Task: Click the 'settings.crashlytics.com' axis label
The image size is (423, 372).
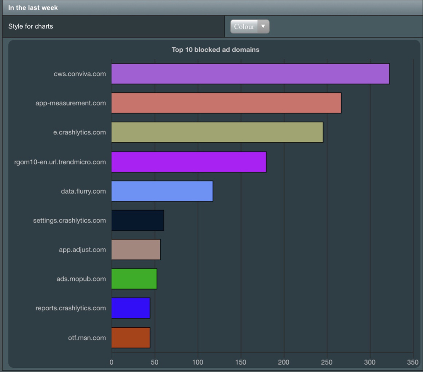Action: click(x=69, y=221)
